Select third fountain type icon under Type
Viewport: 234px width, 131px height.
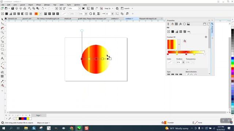[177, 74]
